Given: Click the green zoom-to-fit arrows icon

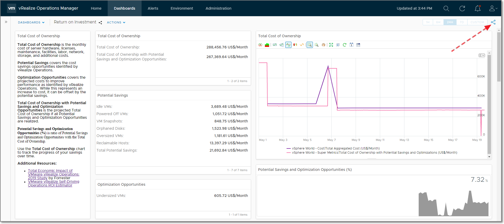Looking at the screenshot, I should tap(331, 45).
